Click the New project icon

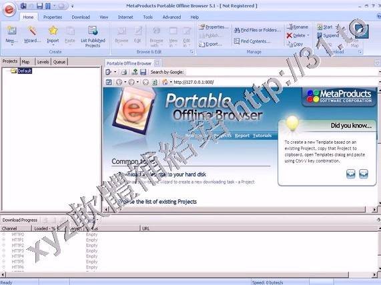(11, 31)
